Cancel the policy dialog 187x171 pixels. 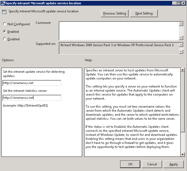[152, 164]
